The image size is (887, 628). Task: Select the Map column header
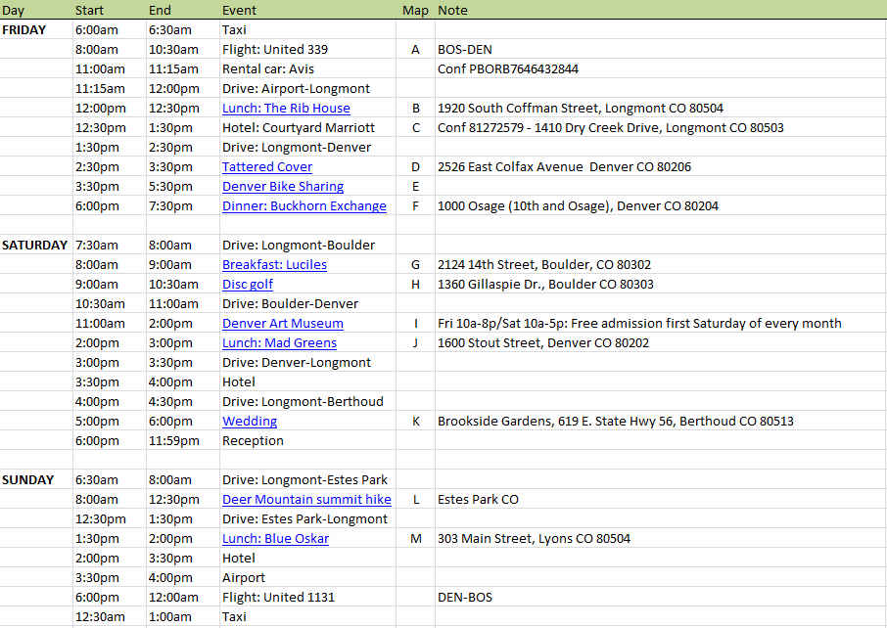tap(415, 10)
